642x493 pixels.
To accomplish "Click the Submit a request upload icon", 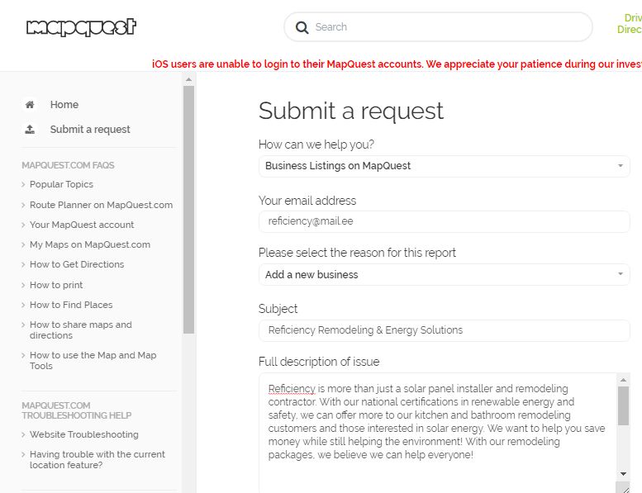I will pos(30,130).
